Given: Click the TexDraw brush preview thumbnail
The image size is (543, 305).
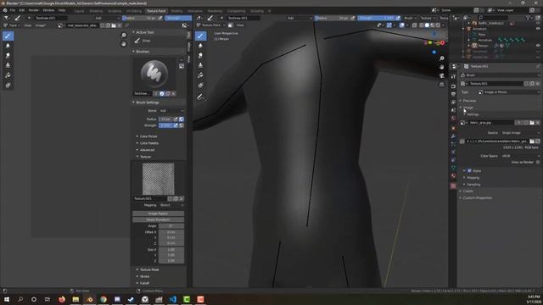Looking at the screenshot, I should 154,73.
